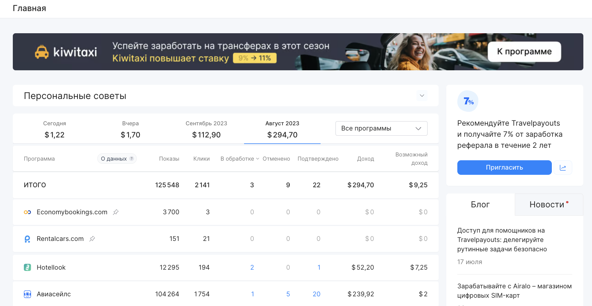The width and height of the screenshot is (592, 306).
Task: Switch to the Блог tab
Action: click(x=480, y=205)
